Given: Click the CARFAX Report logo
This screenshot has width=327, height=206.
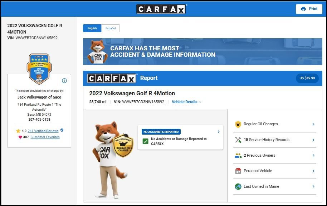Looking at the screenshot, I should [x=112, y=79].
